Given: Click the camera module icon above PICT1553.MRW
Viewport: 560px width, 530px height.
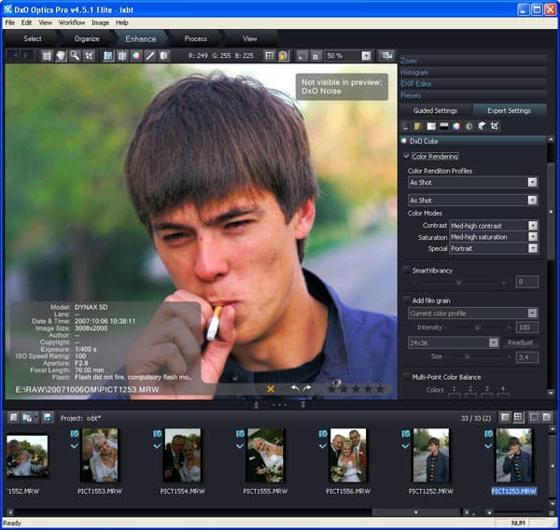Looking at the screenshot, I should click(x=75, y=434).
